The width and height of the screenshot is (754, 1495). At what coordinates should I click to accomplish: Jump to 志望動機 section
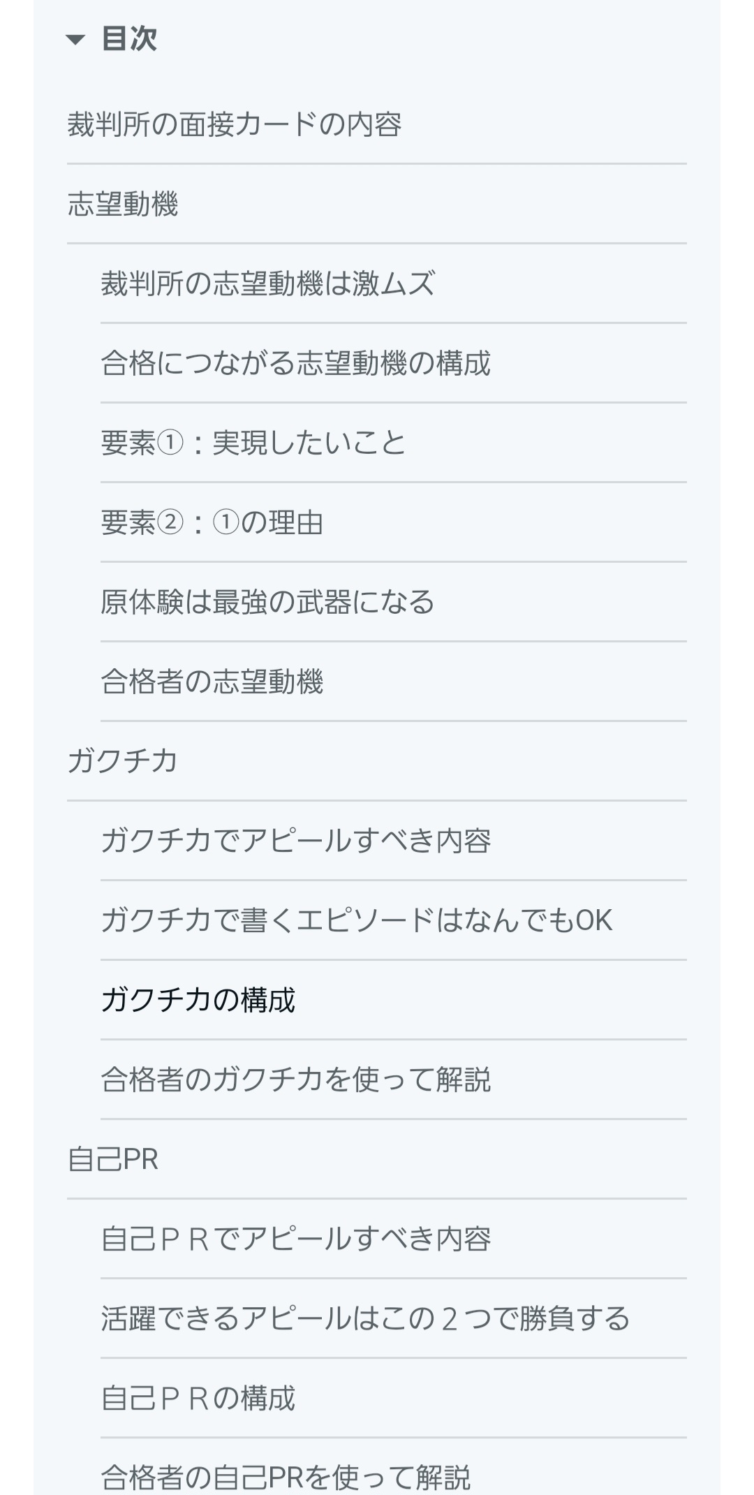(x=123, y=205)
